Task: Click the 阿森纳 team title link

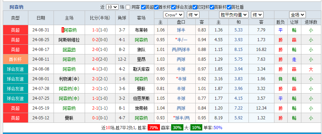Action: [16, 7]
